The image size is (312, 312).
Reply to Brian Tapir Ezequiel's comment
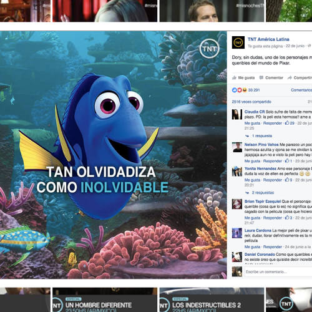tap(273, 218)
